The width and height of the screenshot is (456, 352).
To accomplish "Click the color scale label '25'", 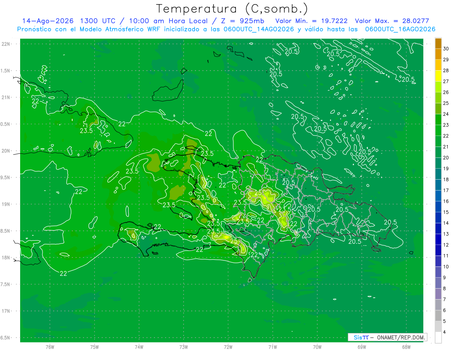I will click(x=446, y=103).
